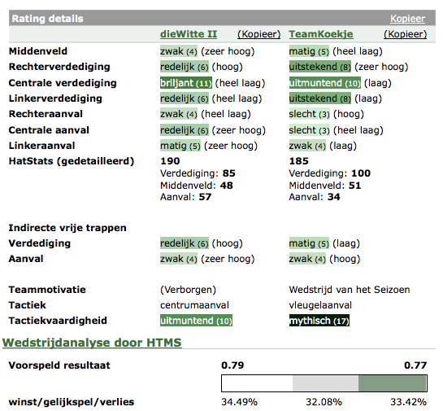The image size is (443, 411).
Task: Click the Teammotivatie row label
Action: point(47,290)
